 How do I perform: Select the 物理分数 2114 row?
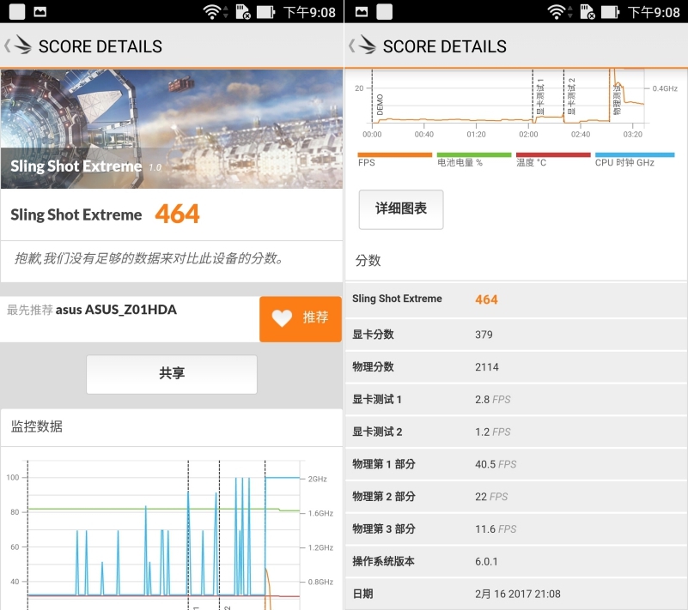(x=515, y=367)
